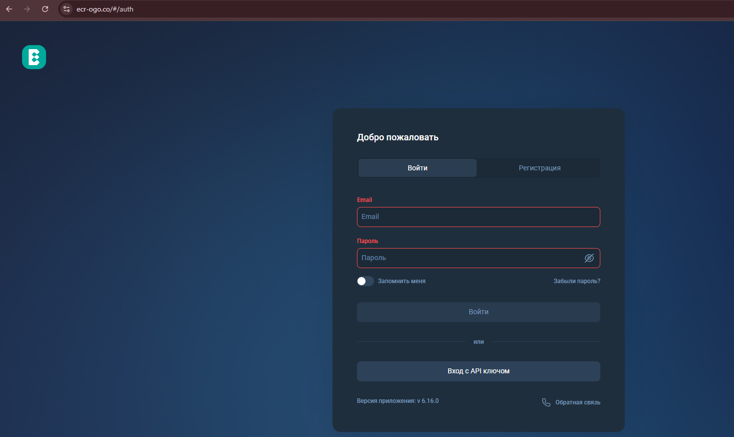
Task: Focus the Email input field
Action: 479,217
